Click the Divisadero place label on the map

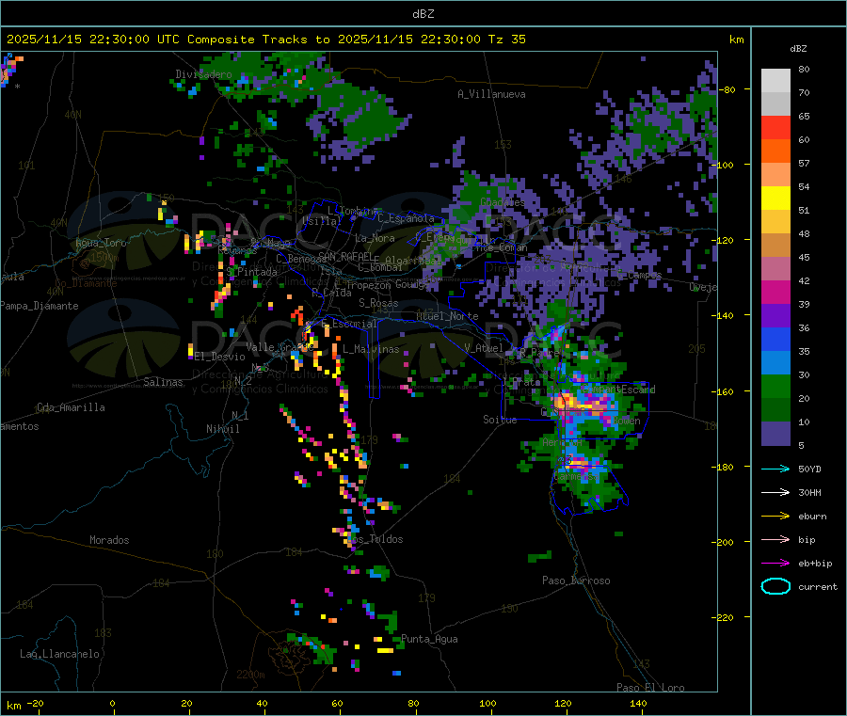[x=203, y=74]
